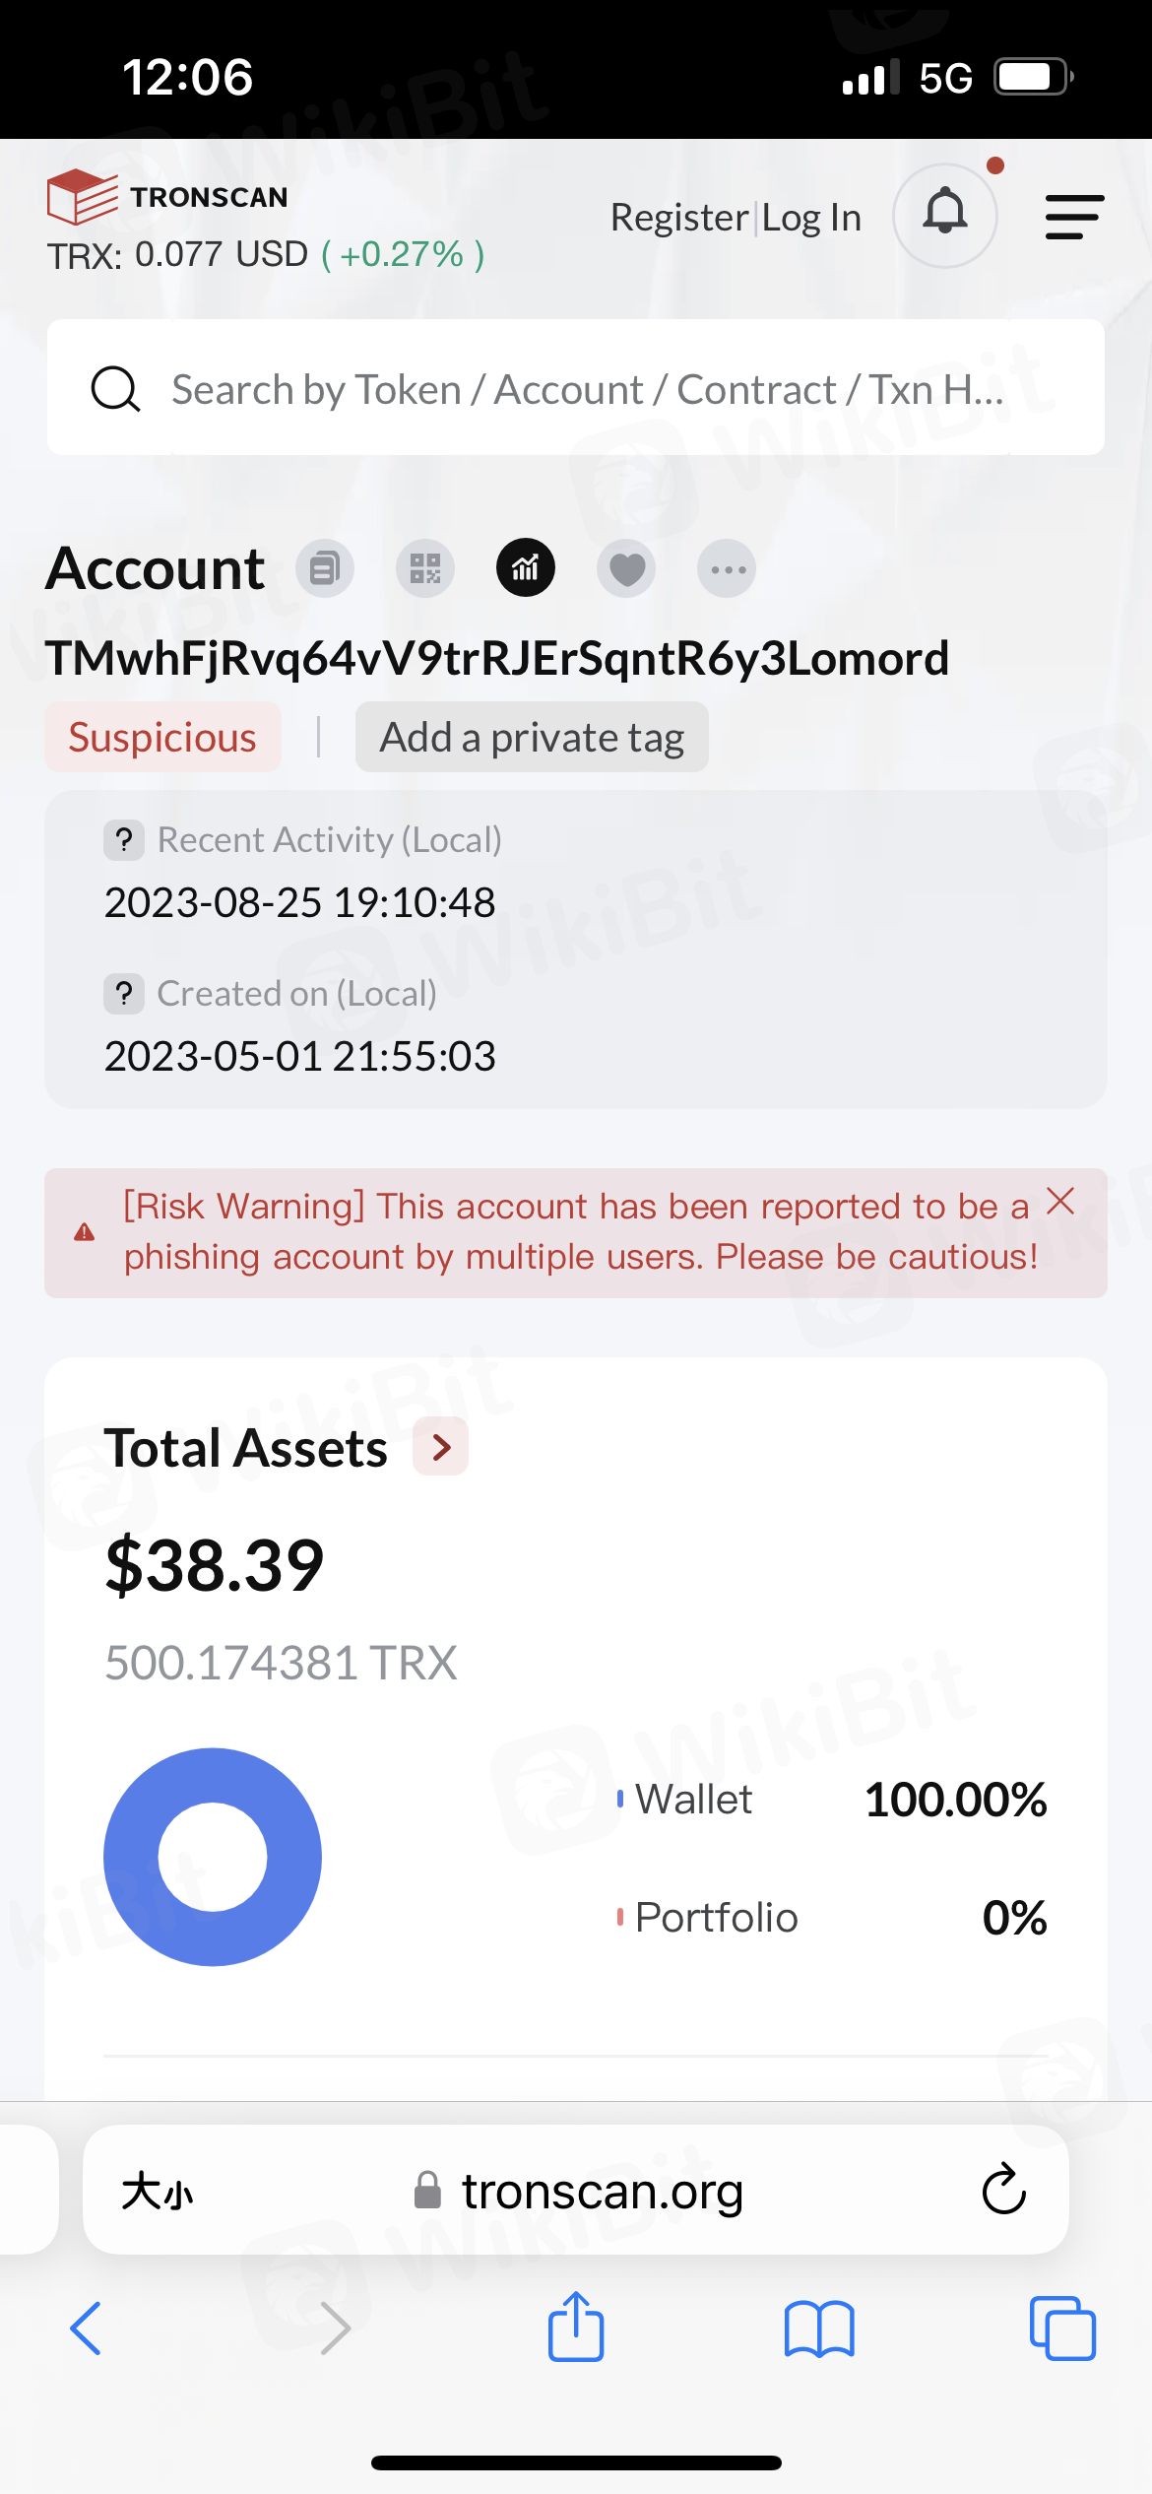Copy the account address icon
This screenshot has height=2494, width=1152.
click(325, 568)
